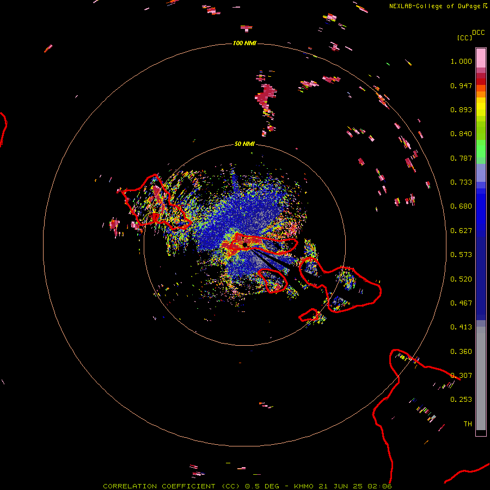
Task: Click the [CC] units label
Action: click(464, 38)
